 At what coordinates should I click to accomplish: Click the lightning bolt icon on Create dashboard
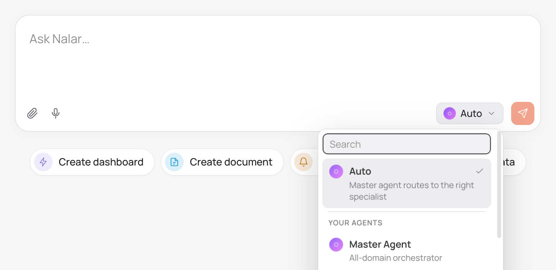tap(43, 162)
